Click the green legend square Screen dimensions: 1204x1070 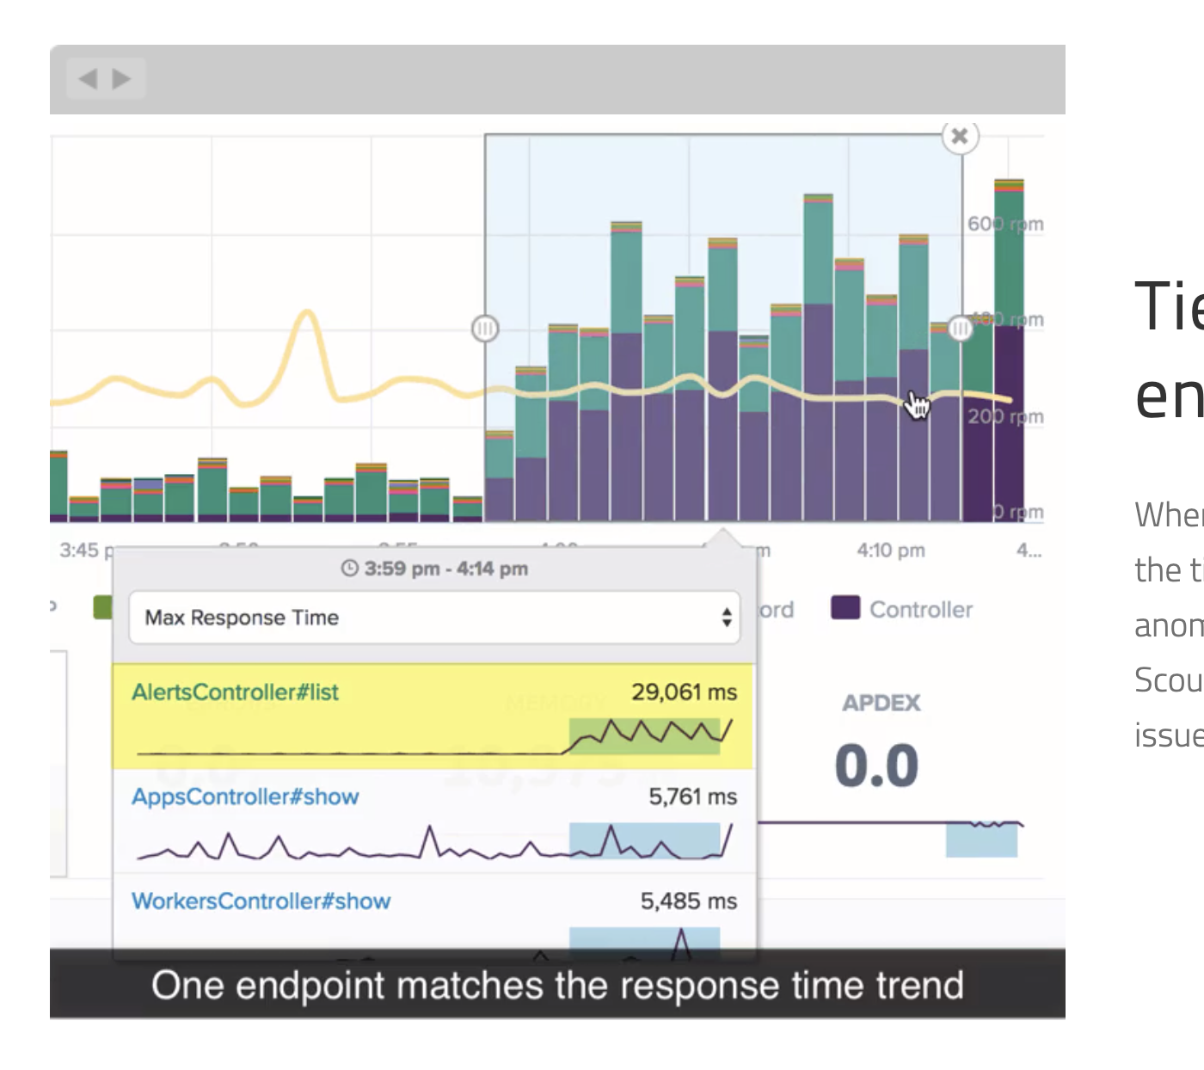pos(102,609)
